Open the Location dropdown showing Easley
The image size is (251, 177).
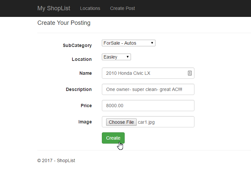(x=116, y=57)
